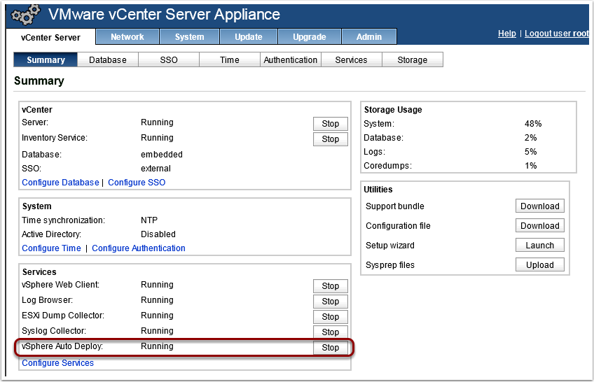The width and height of the screenshot is (594, 382).
Task: Click the SSO value 'external'
Action: click(156, 169)
